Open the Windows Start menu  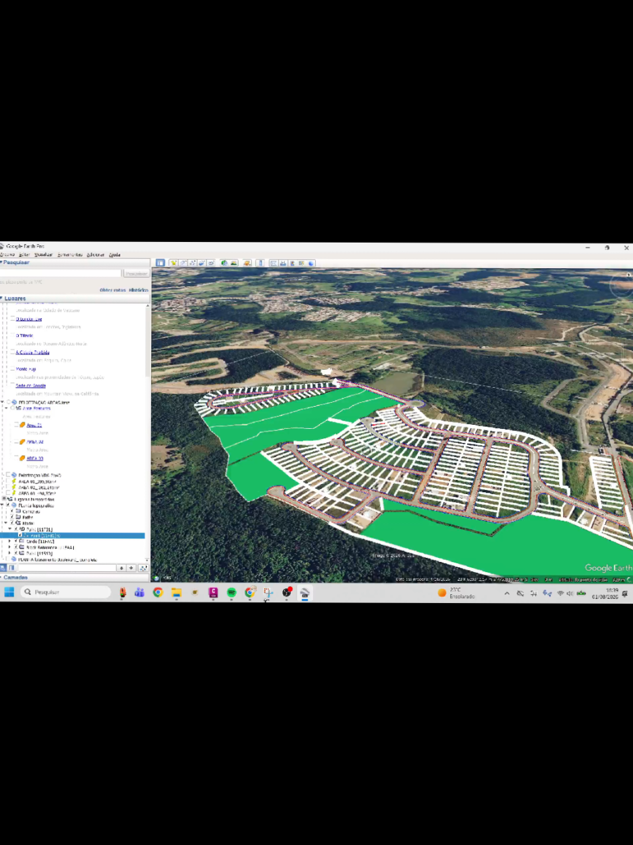pos(9,592)
